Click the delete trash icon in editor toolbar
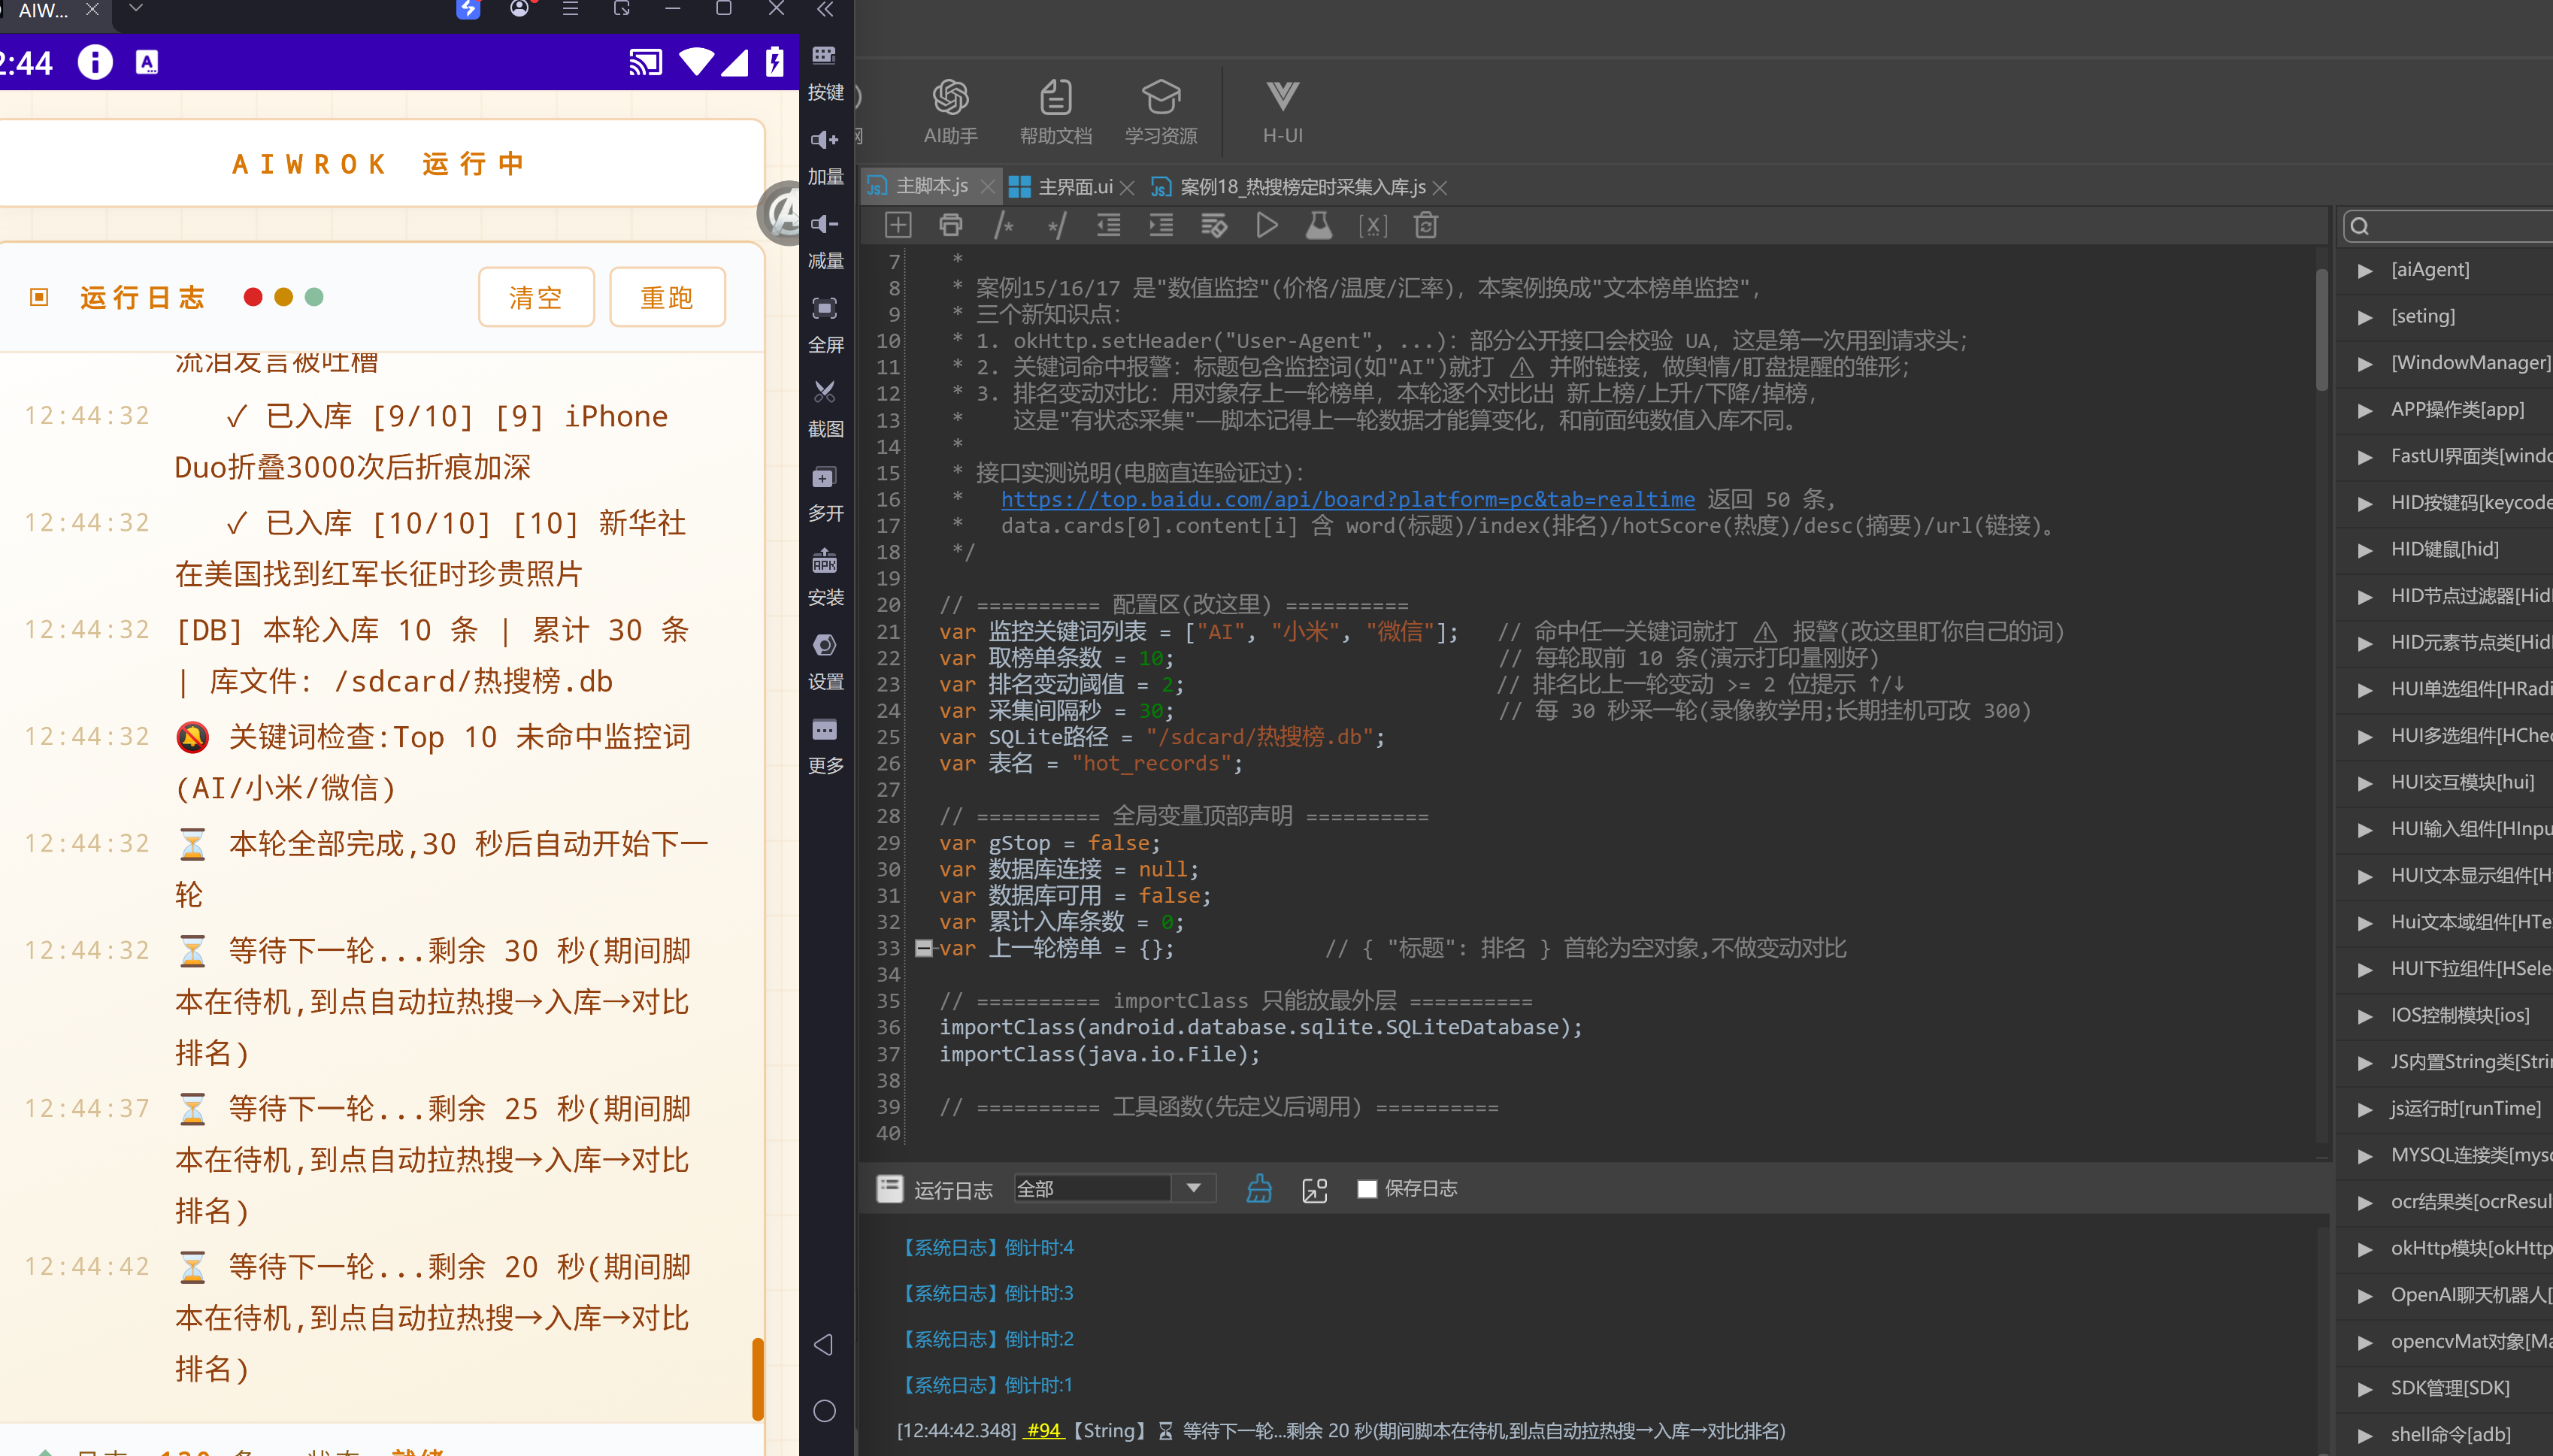The width and height of the screenshot is (2553, 1456). [x=1425, y=225]
